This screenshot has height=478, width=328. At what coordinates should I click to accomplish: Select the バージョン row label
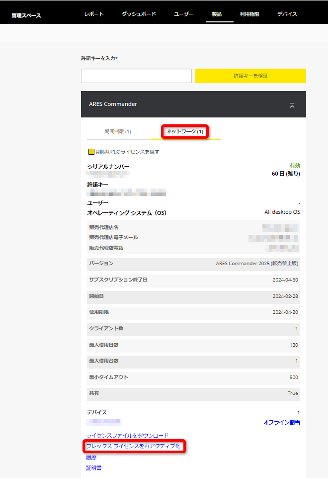tap(101, 263)
